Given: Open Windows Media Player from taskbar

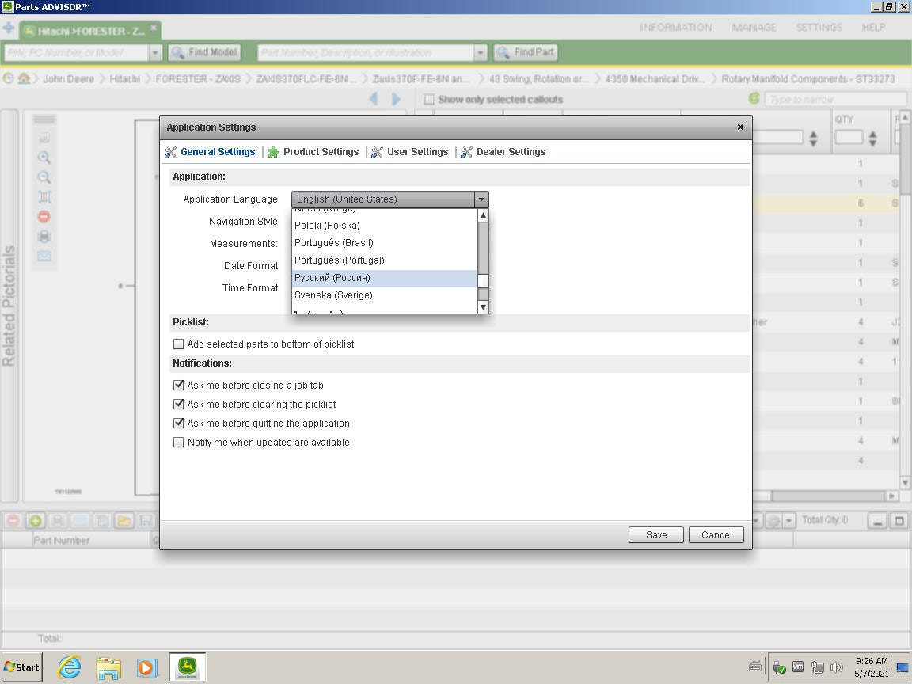Looking at the screenshot, I should pyautogui.click(x=146, y=667).
